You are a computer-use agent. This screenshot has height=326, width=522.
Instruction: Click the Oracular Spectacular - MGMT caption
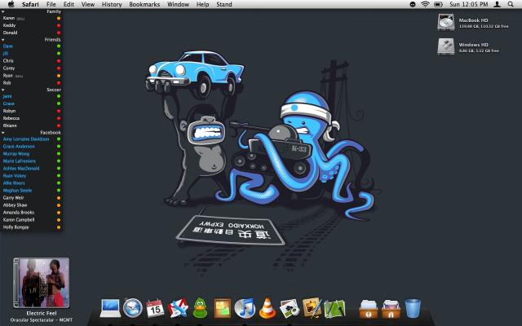(42, 320)
